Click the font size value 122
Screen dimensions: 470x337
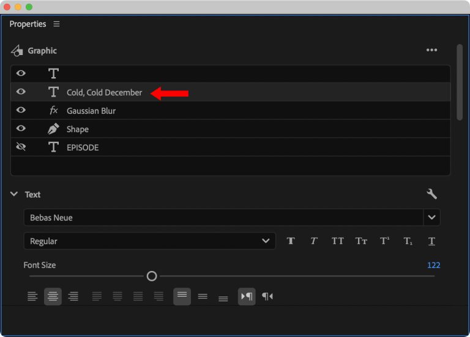point(433,265)
